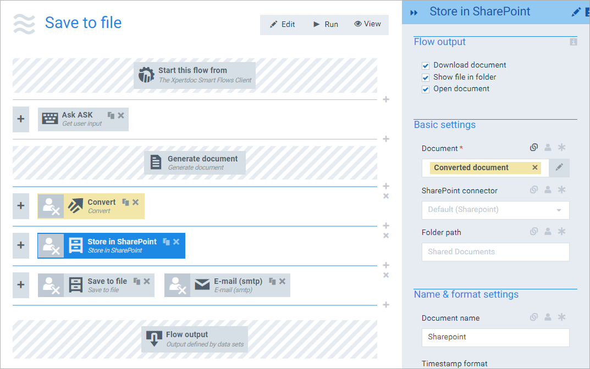Insert a row below Start this flow from

click(x=385, y=99)
